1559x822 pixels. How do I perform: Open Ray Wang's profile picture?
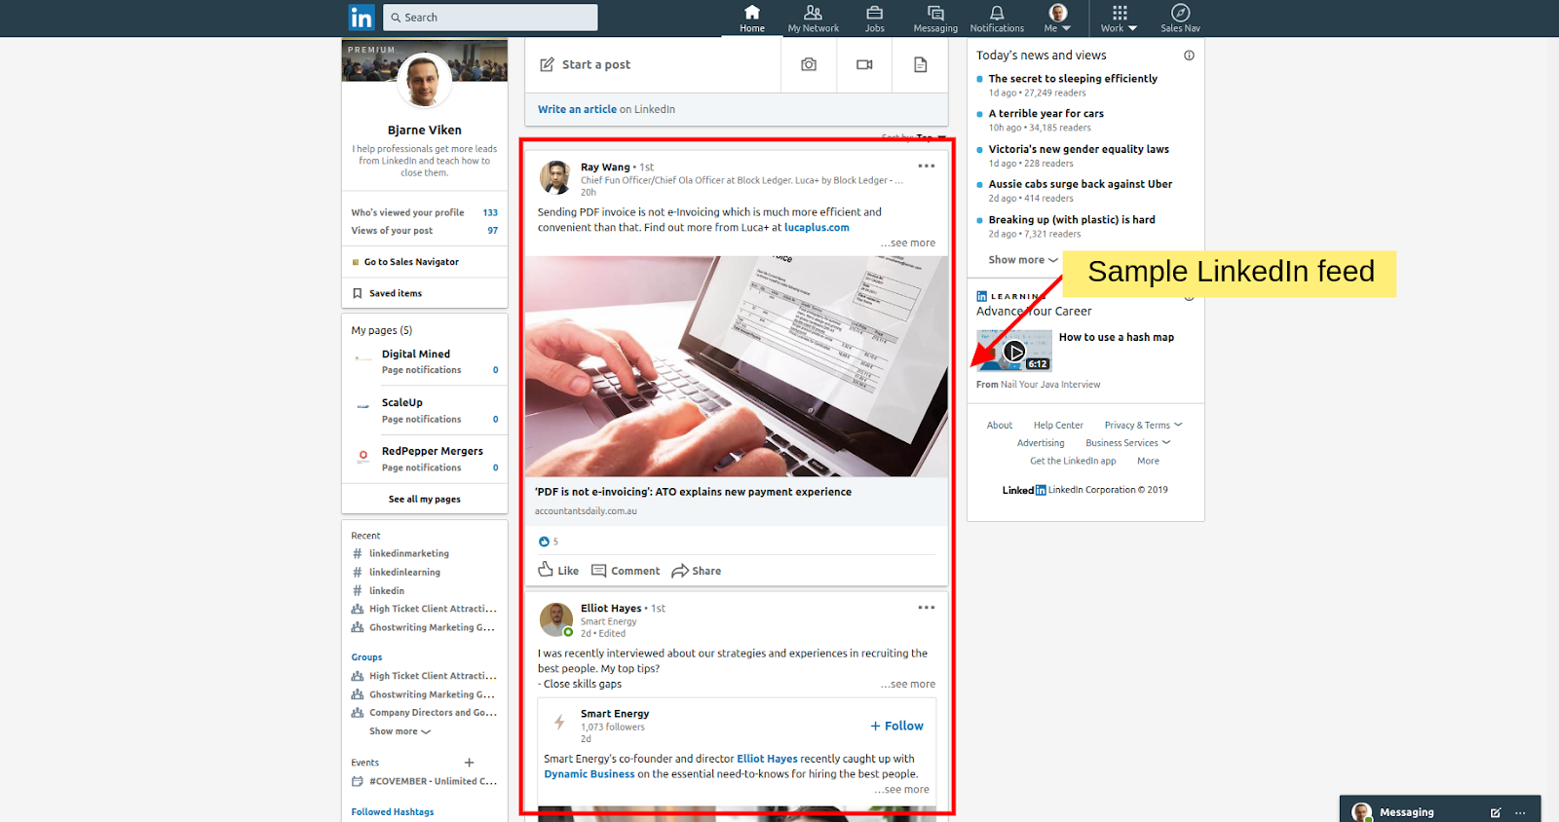pyautogui.click(x=555, y=177)
